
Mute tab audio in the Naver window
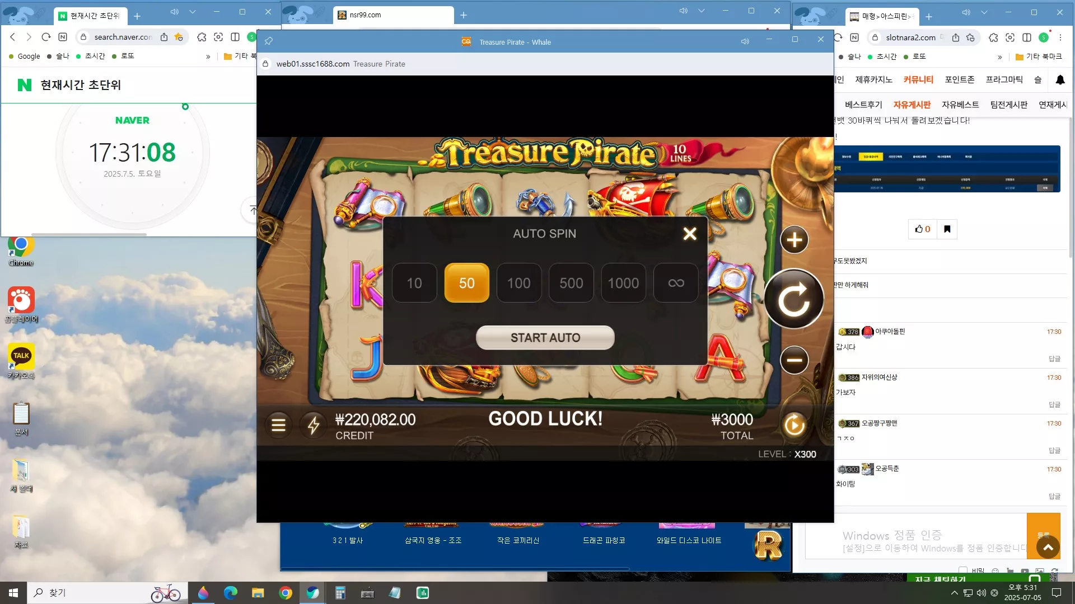[175, 12]
